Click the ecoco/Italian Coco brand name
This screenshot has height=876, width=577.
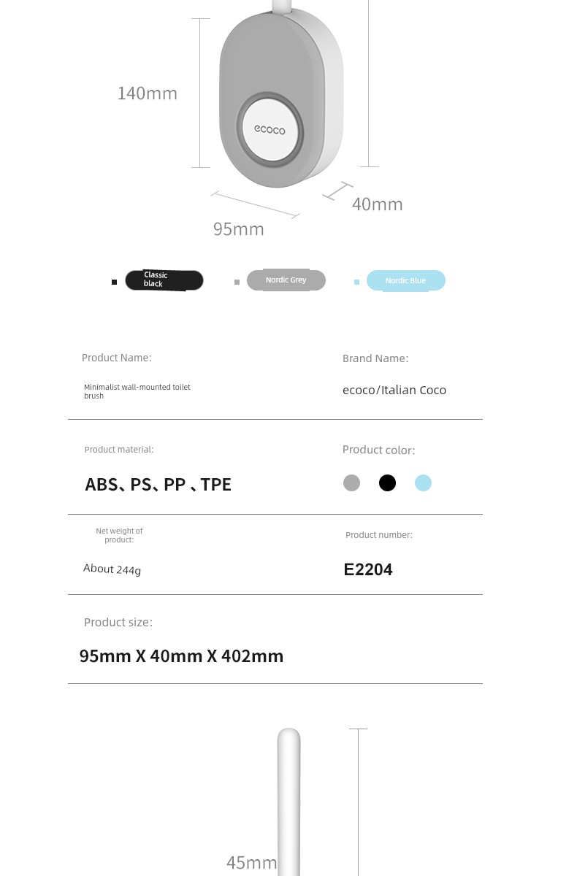tap(394, 390)
